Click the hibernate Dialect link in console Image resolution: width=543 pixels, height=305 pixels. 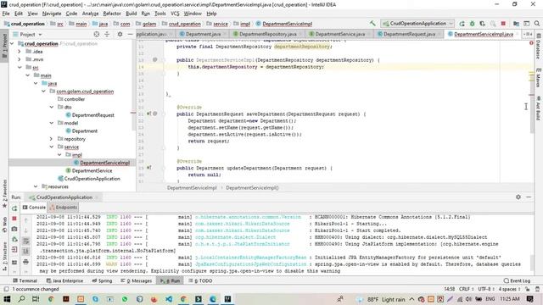click(x=236, y=237)
